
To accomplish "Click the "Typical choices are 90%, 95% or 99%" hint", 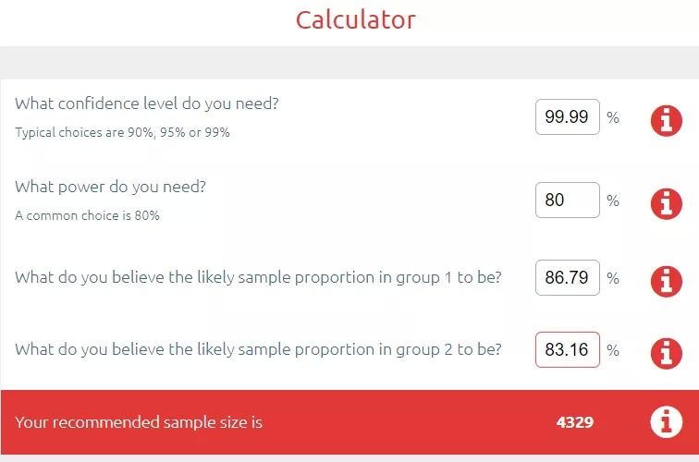I will coord(122,132).
